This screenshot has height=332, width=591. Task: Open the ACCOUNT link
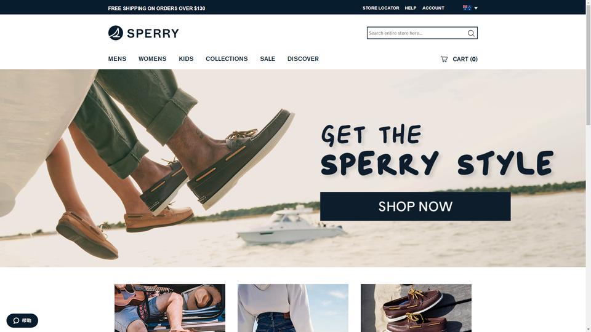433,8
